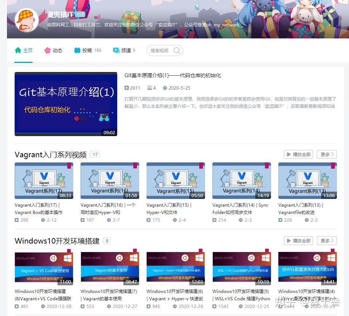Click clock icon next to 2-12
Screen dimensions: 349x316
pyautogui.click(x=43, y=220)
